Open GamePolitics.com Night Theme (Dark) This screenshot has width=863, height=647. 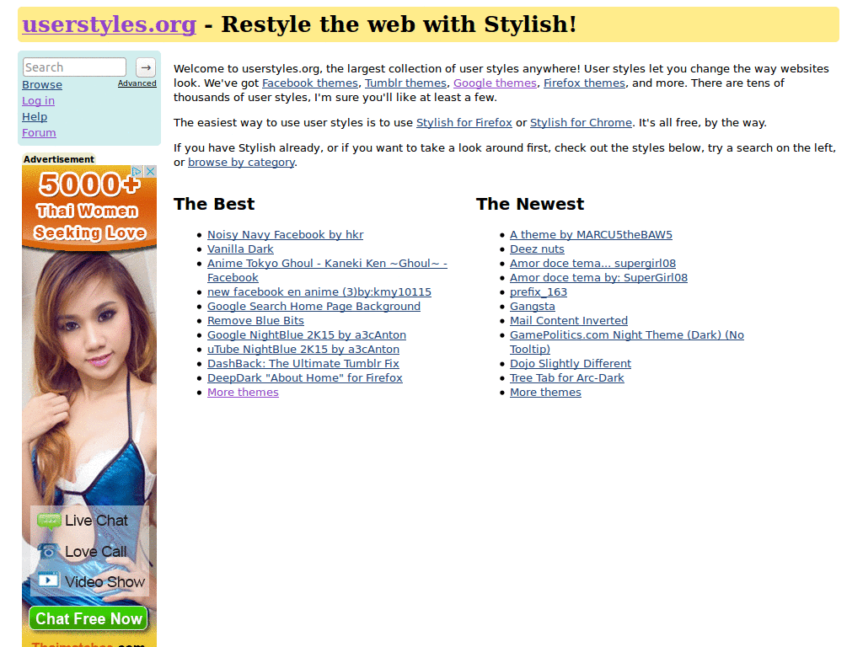627,342
